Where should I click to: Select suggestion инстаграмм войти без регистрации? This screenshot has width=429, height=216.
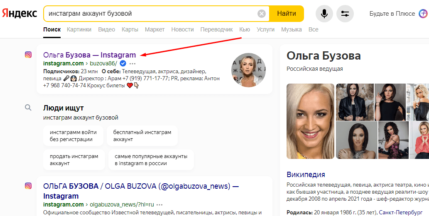click(x=73, y=136)
